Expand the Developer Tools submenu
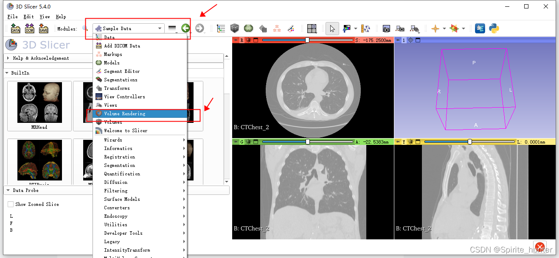 [x=140, y=233]
